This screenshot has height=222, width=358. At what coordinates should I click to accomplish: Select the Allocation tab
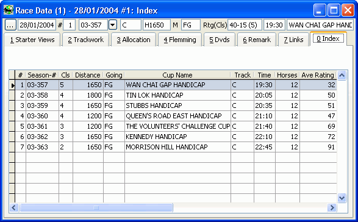coord(134,40)
